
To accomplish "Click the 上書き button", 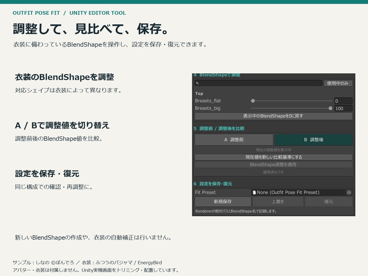I will tap(278, 202).
